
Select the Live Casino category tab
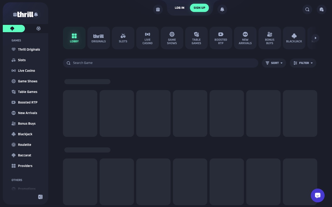147,38
